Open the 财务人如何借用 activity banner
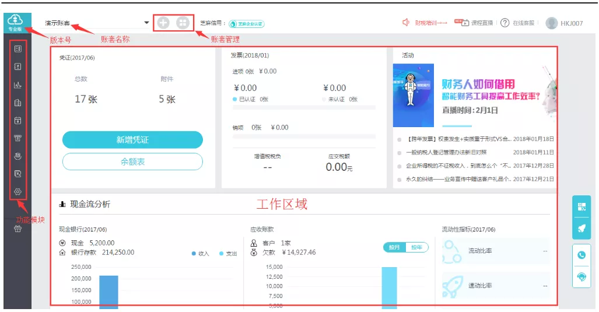 (474, 95)
